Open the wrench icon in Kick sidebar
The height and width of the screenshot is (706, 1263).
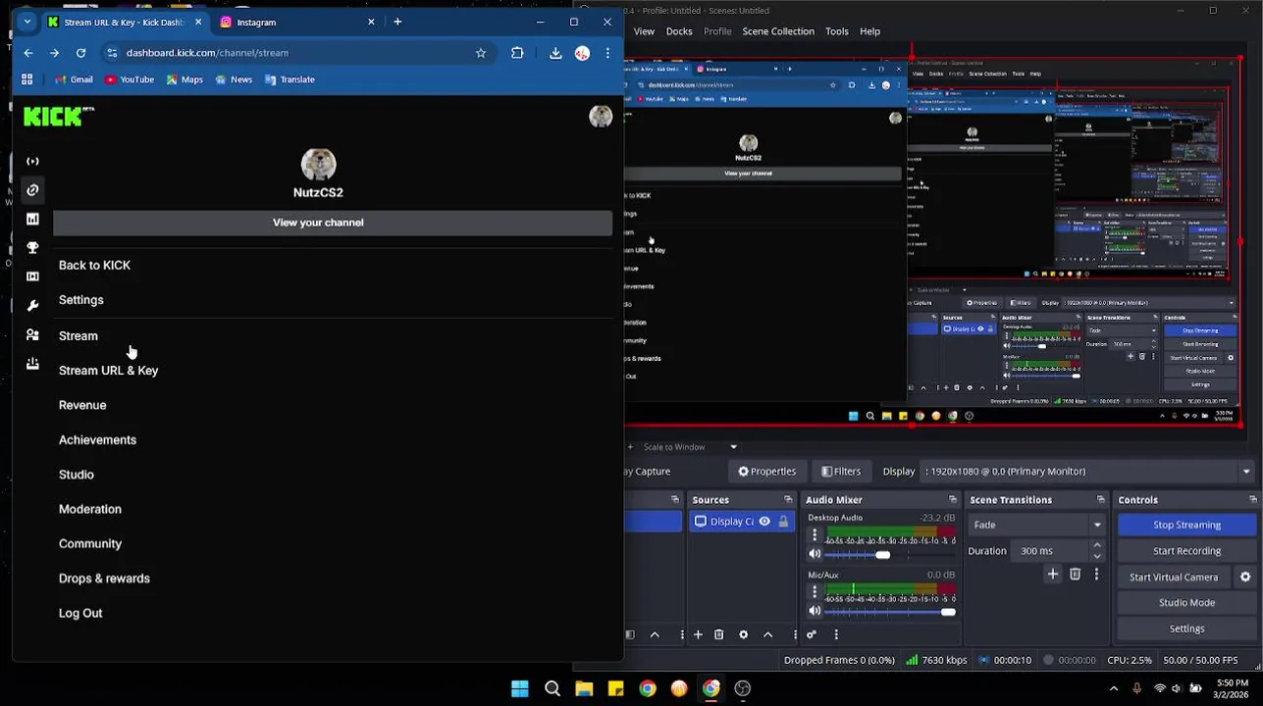point(32,306)
